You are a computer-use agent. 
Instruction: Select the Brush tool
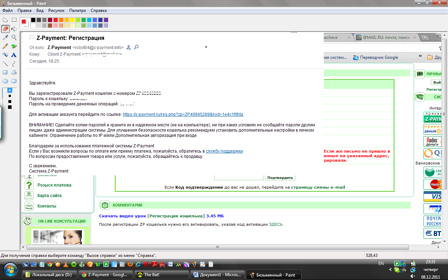(x=14, y=46)
